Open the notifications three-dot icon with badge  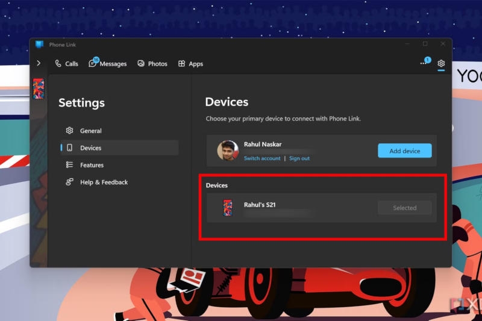point(424,63)
